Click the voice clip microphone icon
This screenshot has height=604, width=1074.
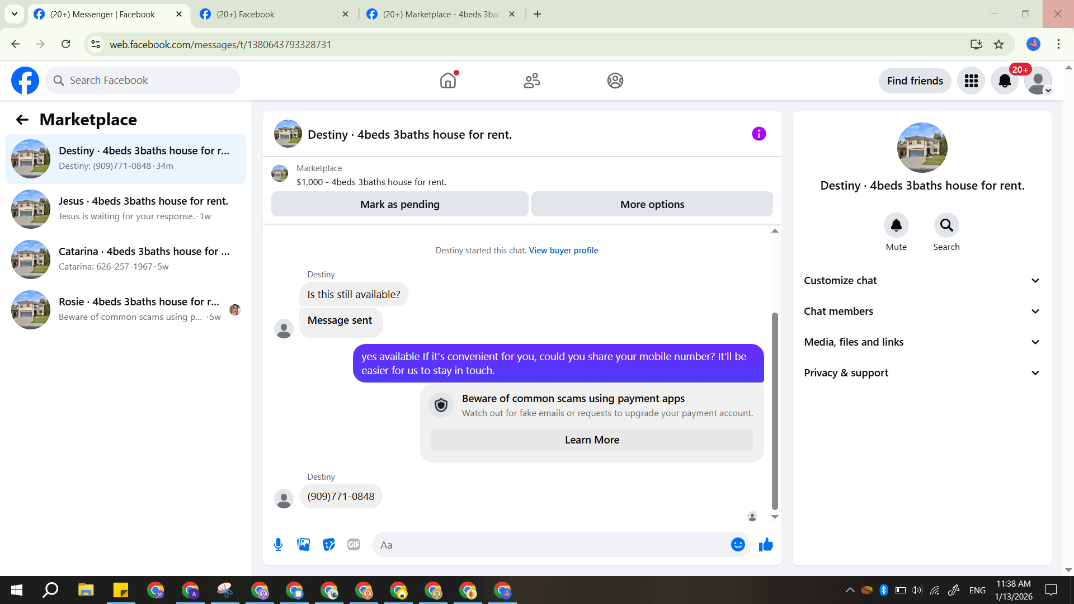pyautogui.click(x=278, y=544)
